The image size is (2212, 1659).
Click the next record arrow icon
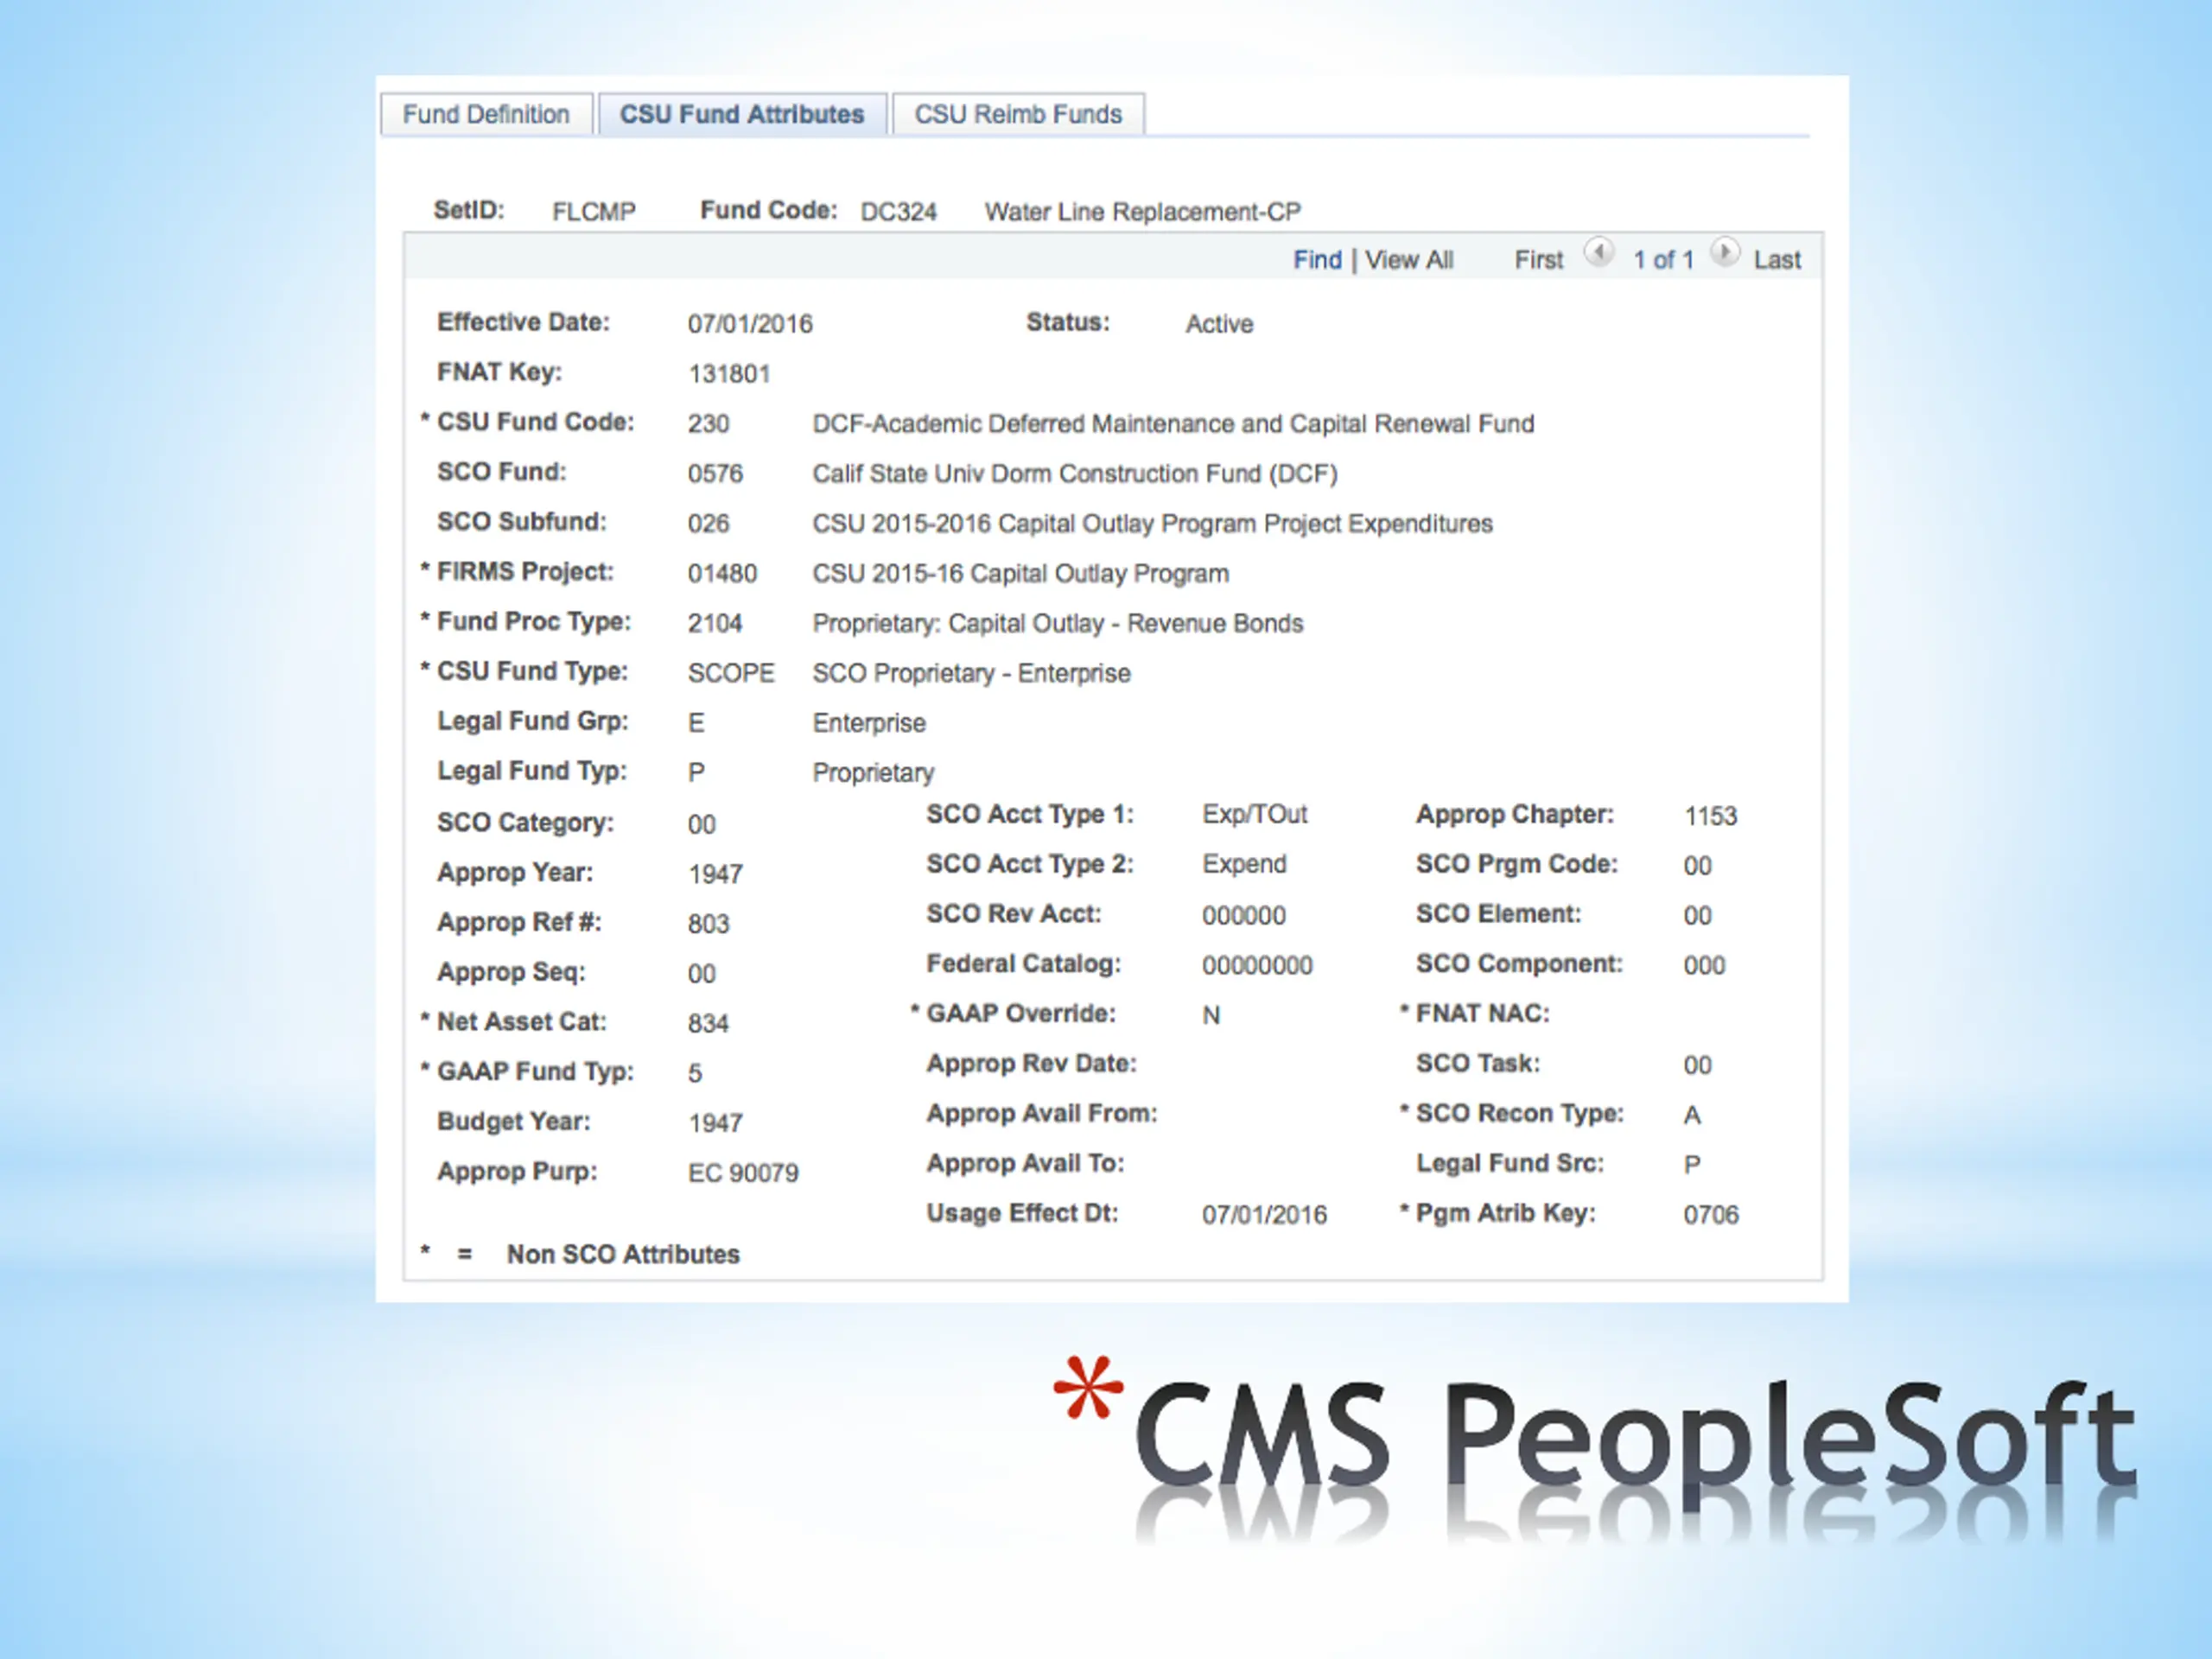(1724, 252)
